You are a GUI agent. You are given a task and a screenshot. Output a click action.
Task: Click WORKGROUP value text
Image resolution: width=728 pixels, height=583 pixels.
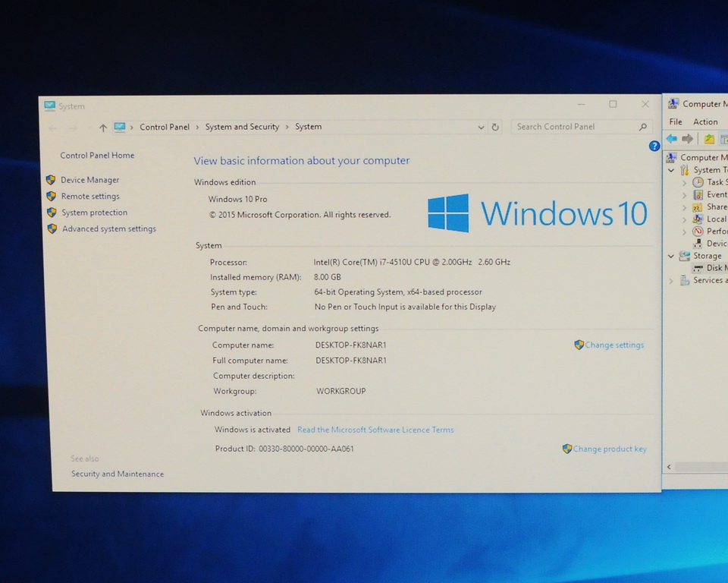pos(340,391)
